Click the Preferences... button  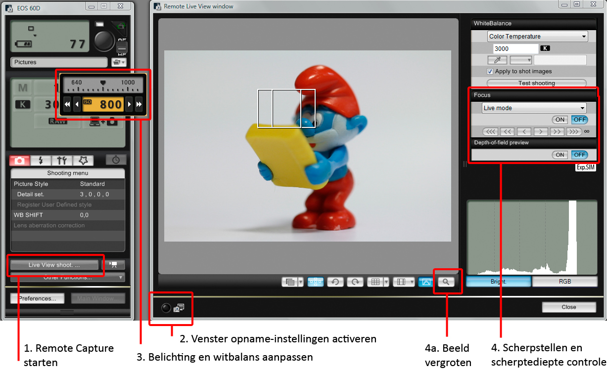(38, 298)
